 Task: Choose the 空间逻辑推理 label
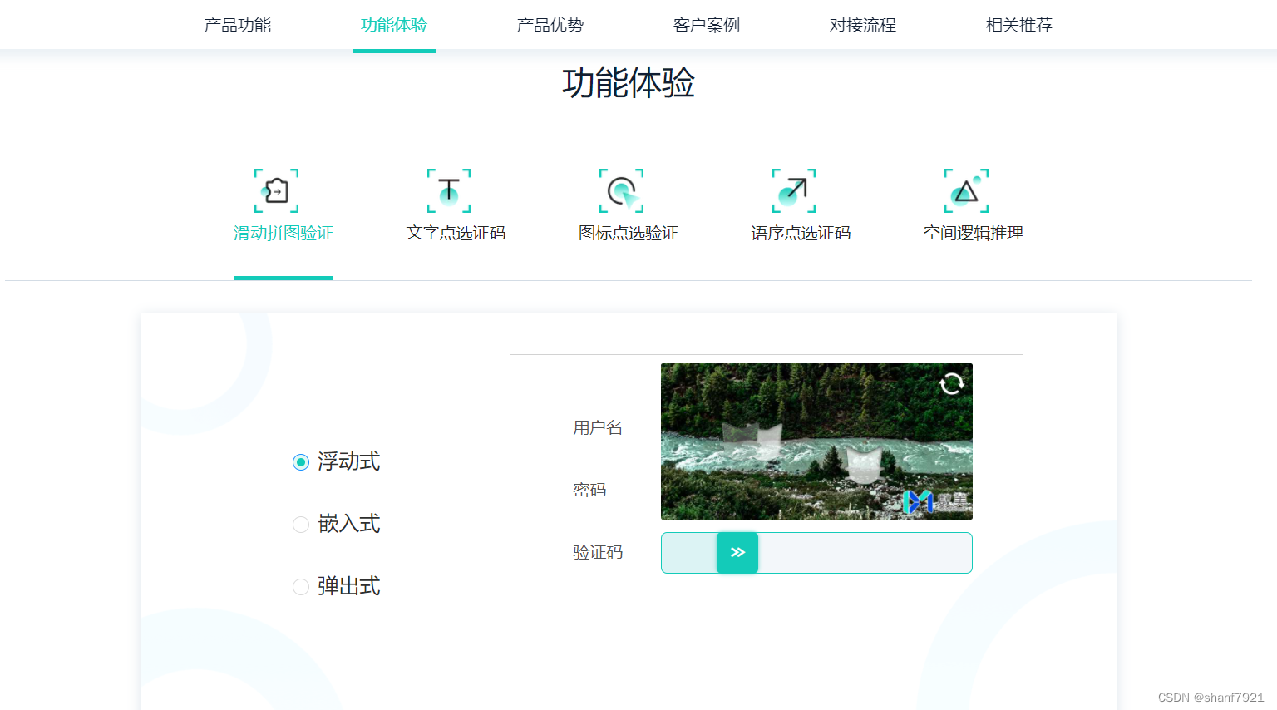974,233
